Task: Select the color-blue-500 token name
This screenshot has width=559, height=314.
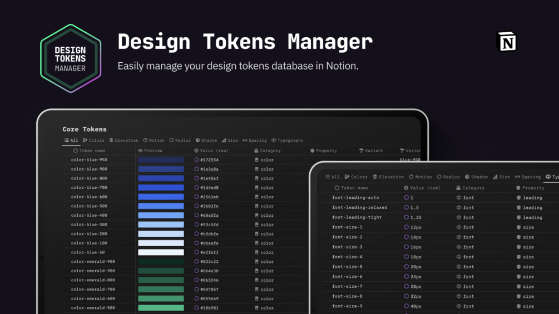Action: [x=89, y=206]
